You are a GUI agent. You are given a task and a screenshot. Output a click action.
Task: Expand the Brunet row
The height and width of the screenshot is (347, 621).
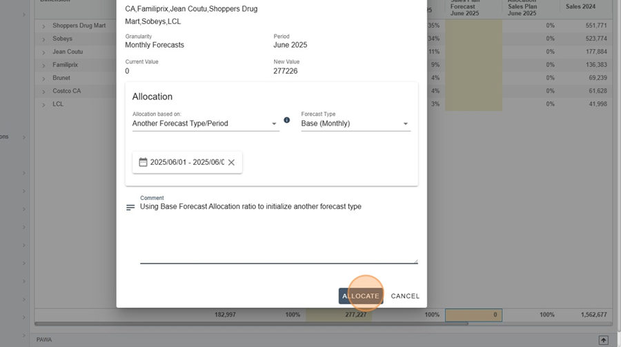coord(43,79)
